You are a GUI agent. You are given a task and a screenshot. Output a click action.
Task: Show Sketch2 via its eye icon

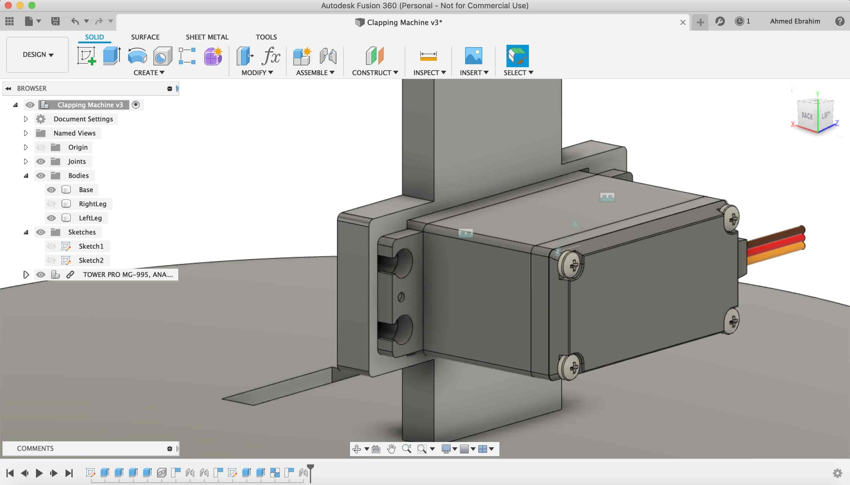click(51, 260)
